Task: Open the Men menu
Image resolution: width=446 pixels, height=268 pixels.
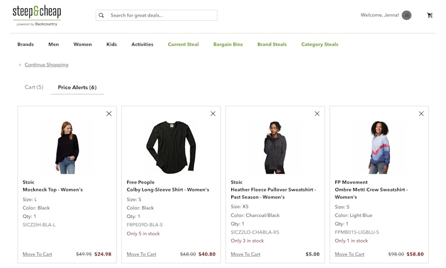Action: click(x=54, y=45)
